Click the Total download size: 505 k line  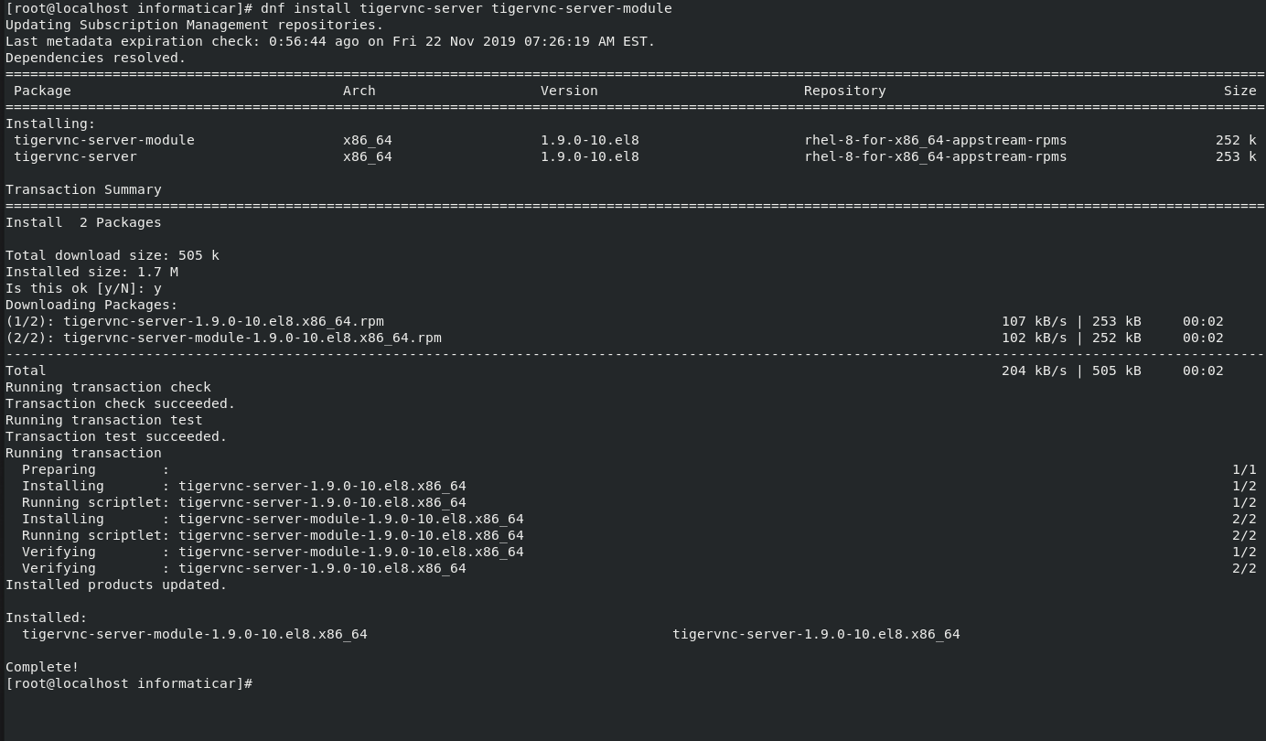113,255
